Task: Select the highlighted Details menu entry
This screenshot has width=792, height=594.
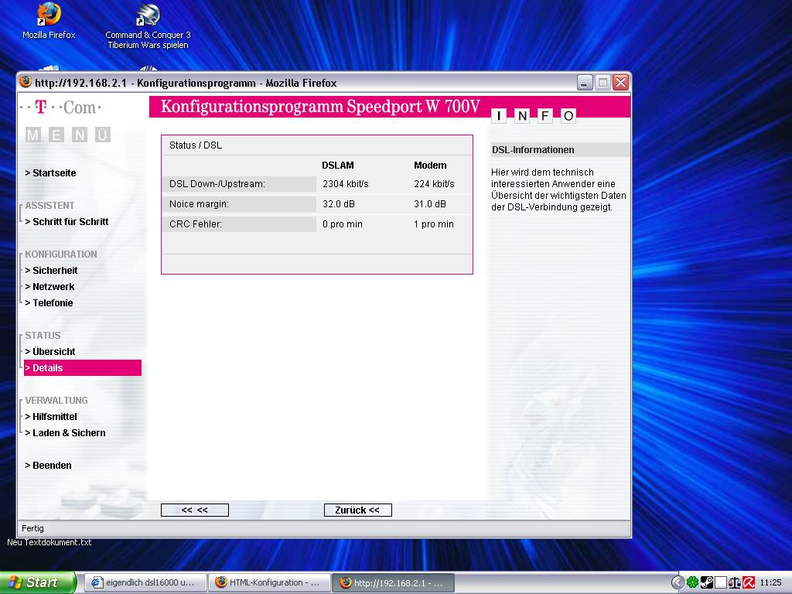Action: click(82, 367)
